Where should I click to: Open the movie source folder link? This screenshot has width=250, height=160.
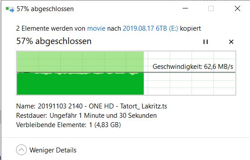pos(96,28)
